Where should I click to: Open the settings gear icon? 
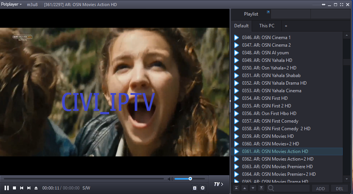click(203, 188)
